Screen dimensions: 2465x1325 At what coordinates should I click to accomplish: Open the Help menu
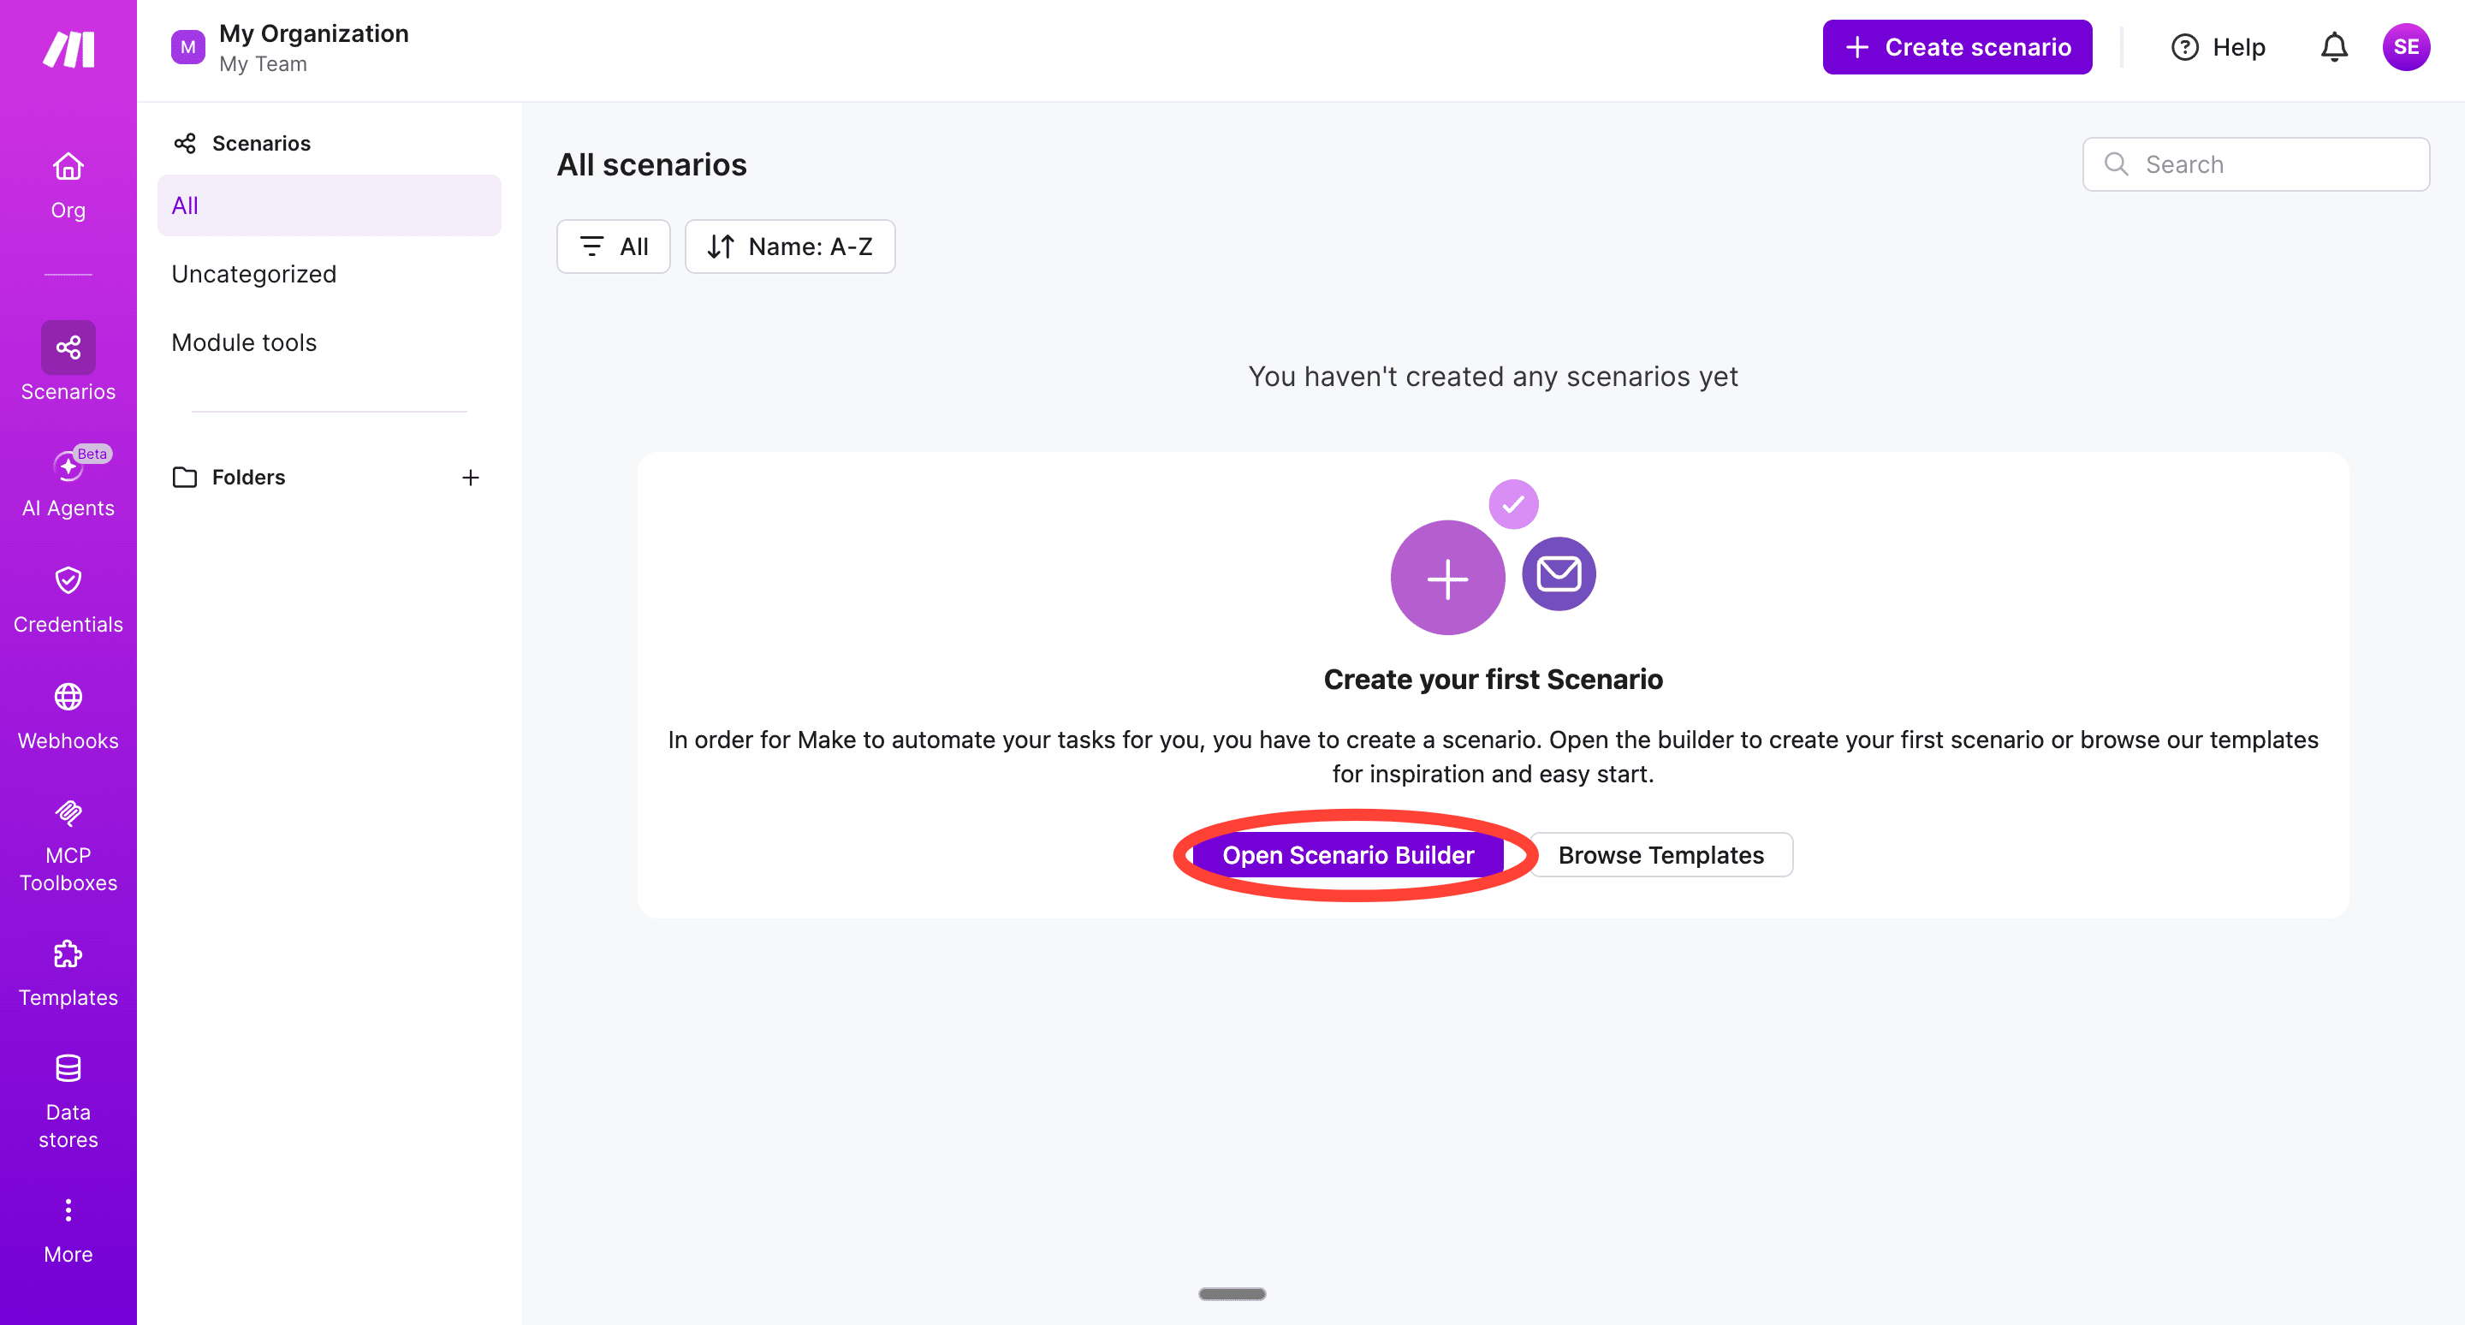point(2218,48)
